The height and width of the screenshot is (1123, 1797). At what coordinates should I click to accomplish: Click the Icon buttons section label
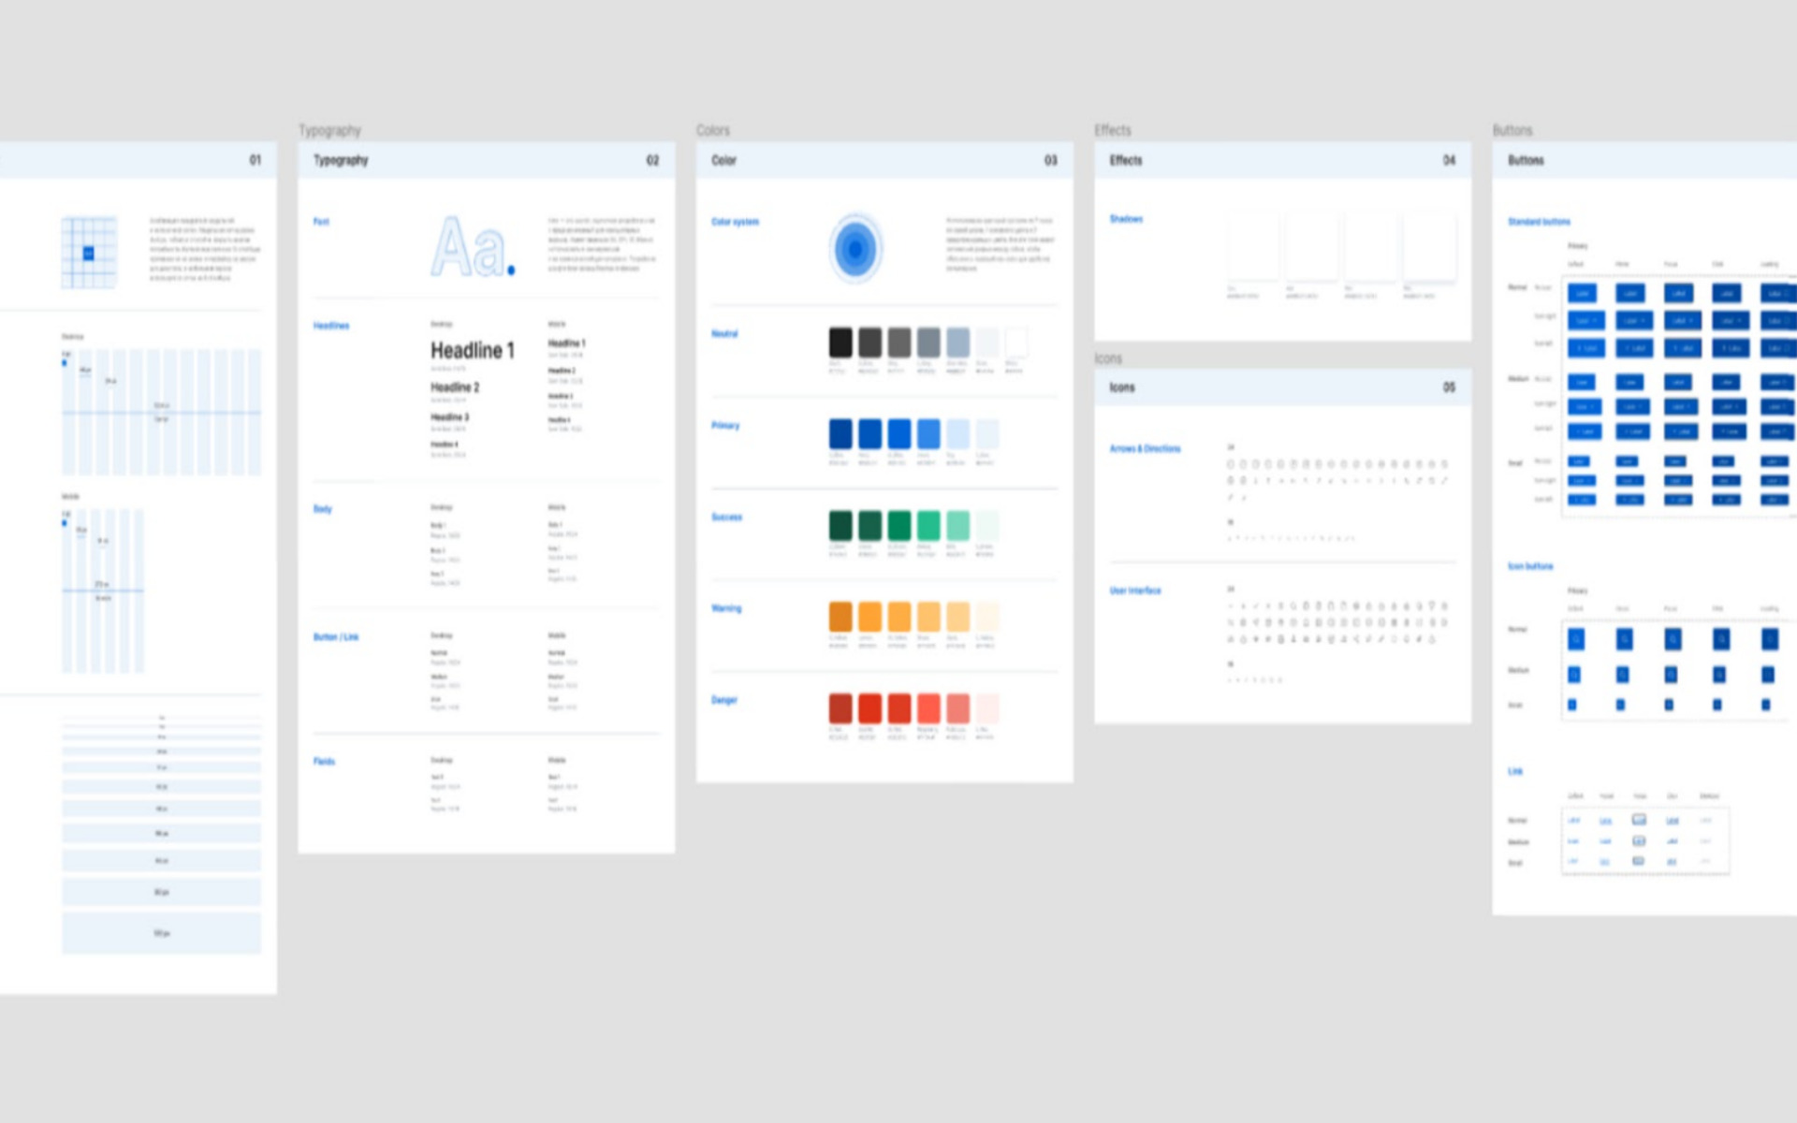point(1530,566)
